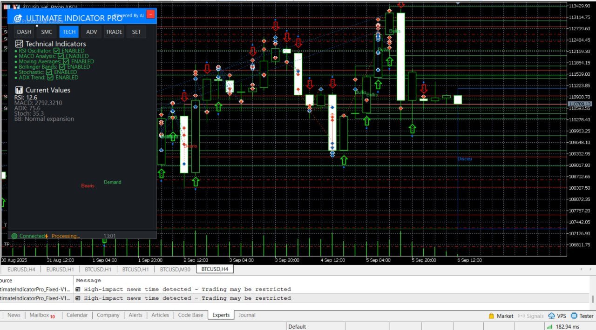Open Market via the shopping bag icon
The image size is (596, 330).
click(x=491, y=316)
